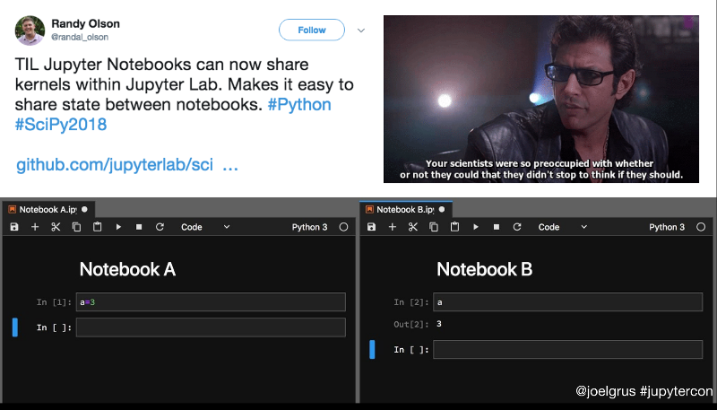Image resolution: width=717 pixels, height=410 pixels.
Task: Click the Notebook B markdown heading
Action: [485, 269]
